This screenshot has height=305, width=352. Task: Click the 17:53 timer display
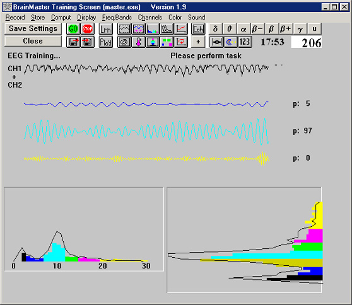(273, 42)
